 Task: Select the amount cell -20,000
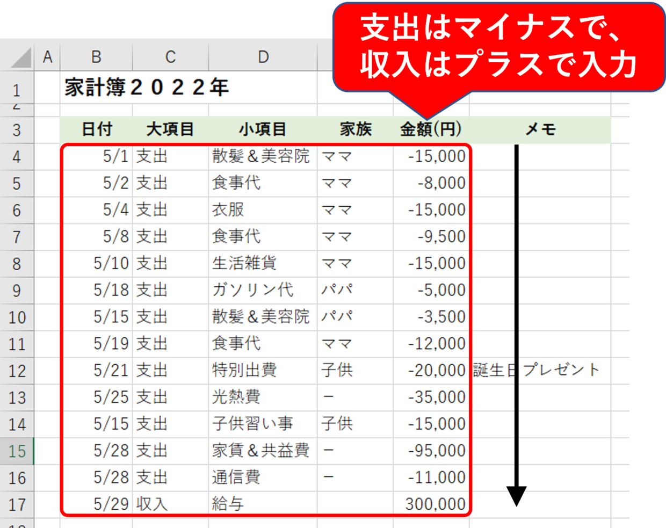(x=431, y=371)
